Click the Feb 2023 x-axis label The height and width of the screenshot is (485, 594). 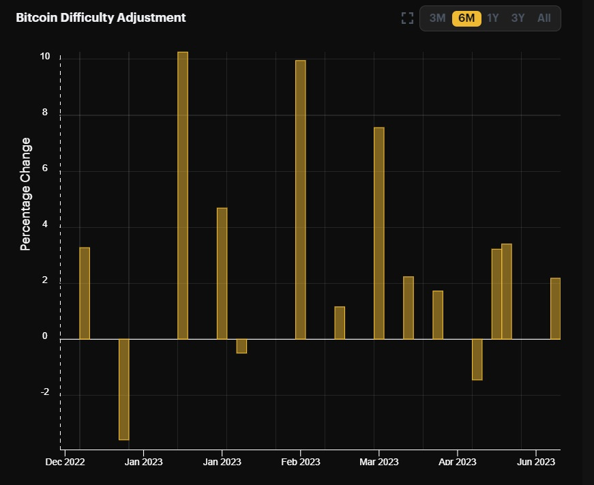pyautogui.click(x=300, y=462)
